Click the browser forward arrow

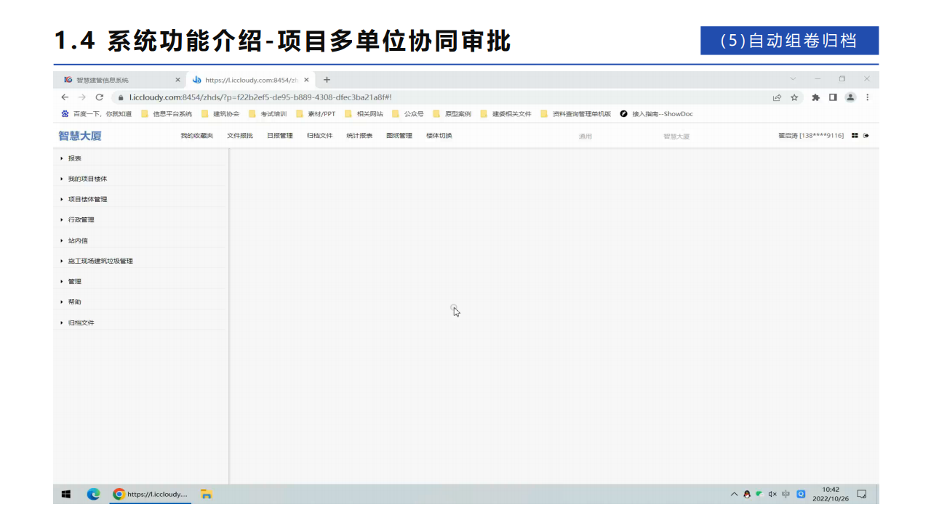tap(82, 97)
